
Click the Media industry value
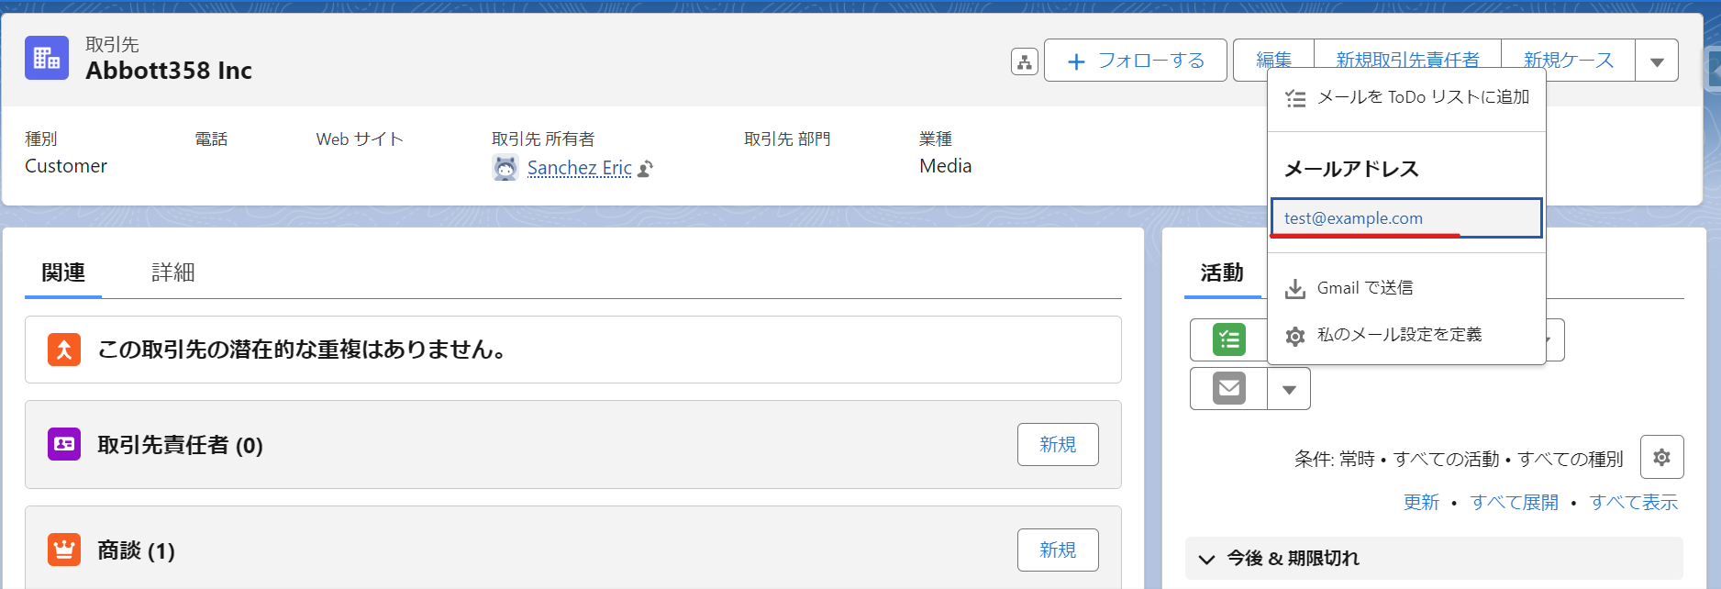[x=945, y=166]
